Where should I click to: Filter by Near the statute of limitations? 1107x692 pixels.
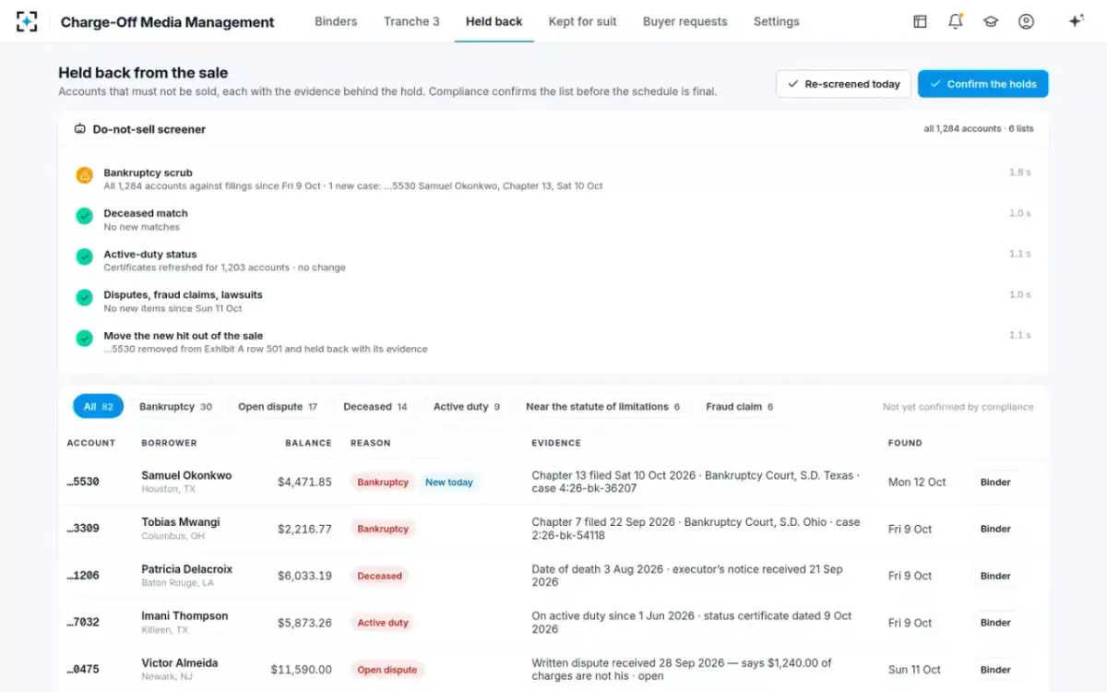pos(602,407)
